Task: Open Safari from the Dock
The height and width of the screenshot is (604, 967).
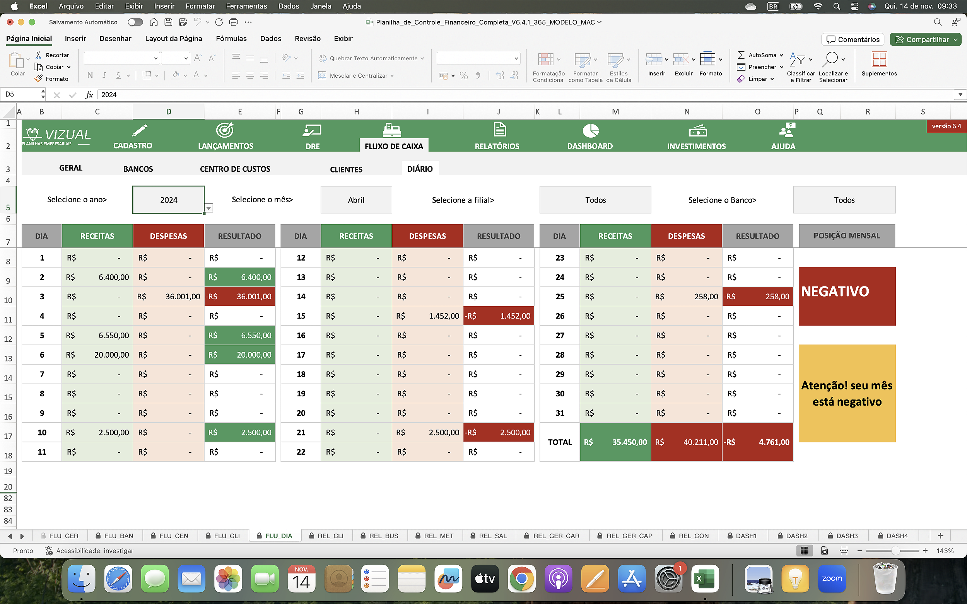Action: tap(118, 579)
